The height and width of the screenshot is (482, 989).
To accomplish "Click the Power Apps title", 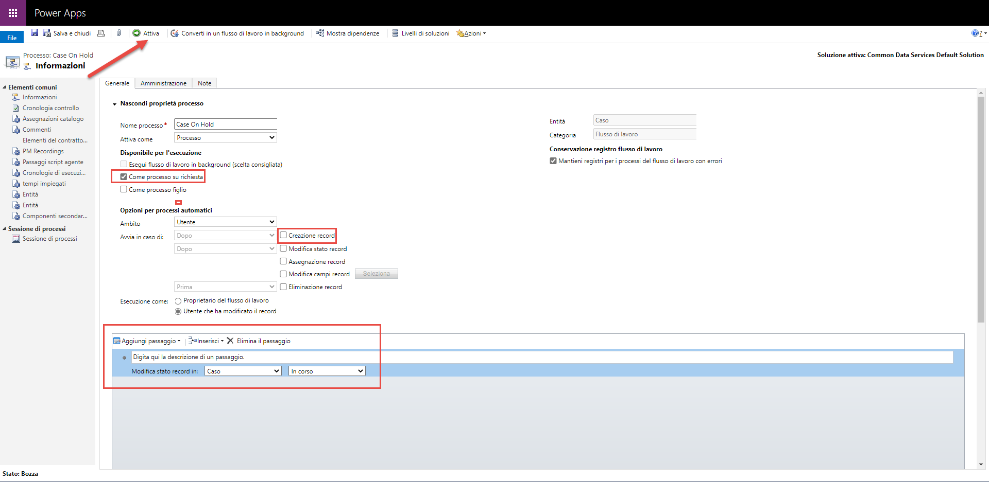I will [x=60, y=13].
